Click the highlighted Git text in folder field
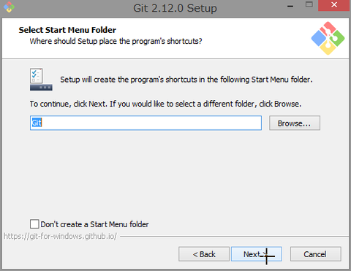Viewport: 351px width, 271px height. tap(37, 123)
